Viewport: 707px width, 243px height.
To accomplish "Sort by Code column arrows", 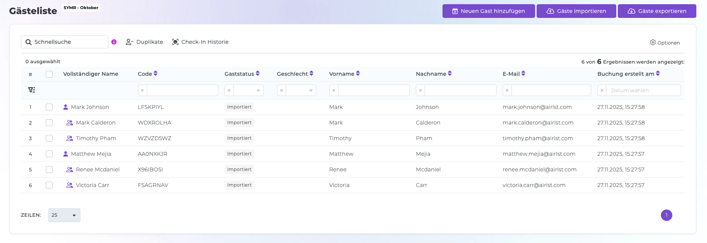I will pos(156,74).
